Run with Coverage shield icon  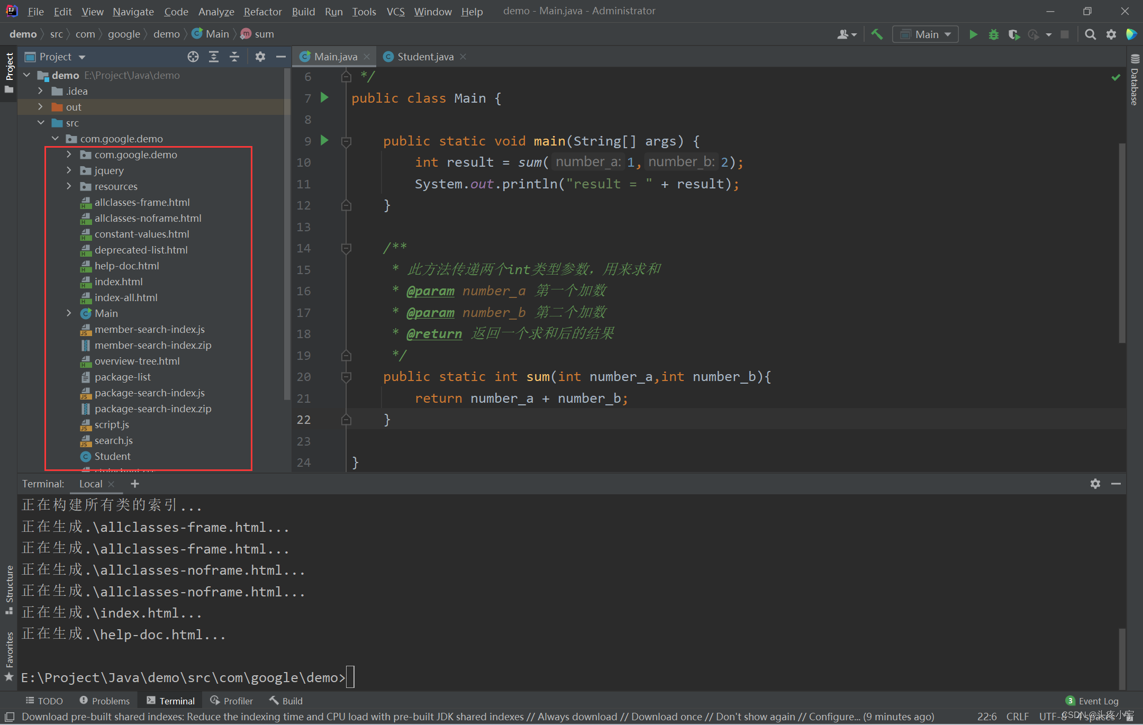point(1013,34)
